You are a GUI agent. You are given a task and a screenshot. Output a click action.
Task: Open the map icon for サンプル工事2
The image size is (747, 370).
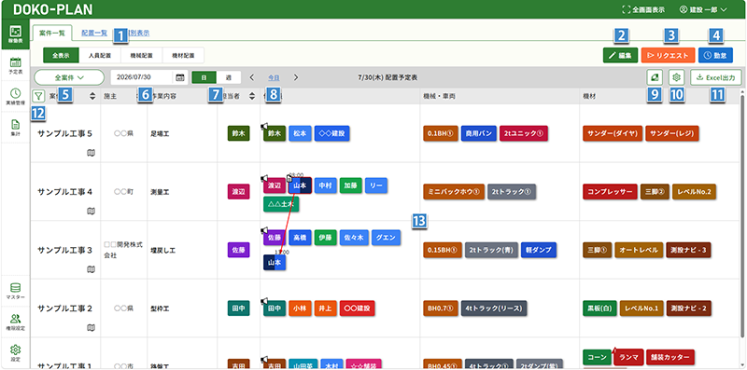pos(91,327)
